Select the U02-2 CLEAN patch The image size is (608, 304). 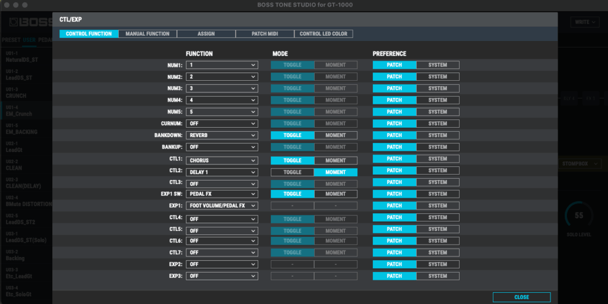click(x=26, y=165)
